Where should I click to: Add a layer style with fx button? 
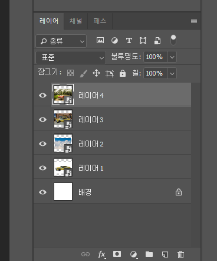tap(102, 255)
